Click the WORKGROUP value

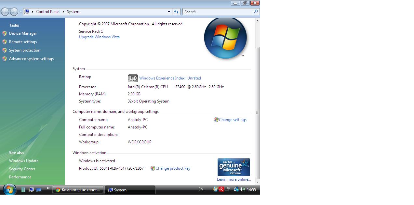(140, 142)
